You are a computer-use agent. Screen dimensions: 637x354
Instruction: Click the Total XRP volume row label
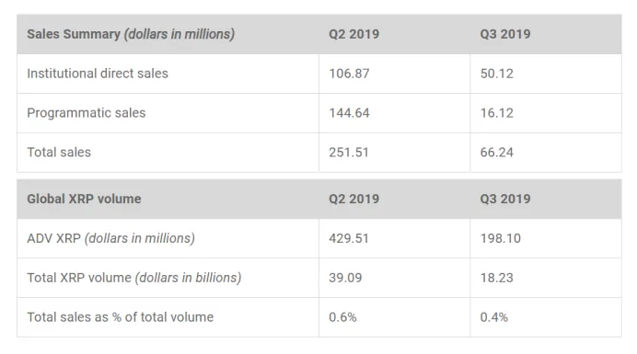click(x=134, y=278)
